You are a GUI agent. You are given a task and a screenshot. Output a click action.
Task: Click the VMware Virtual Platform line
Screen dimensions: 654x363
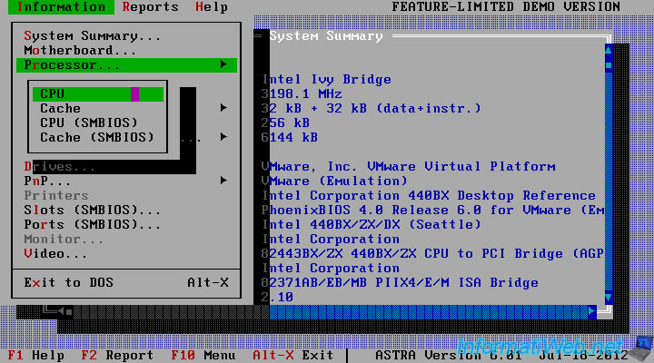[409, 167]
